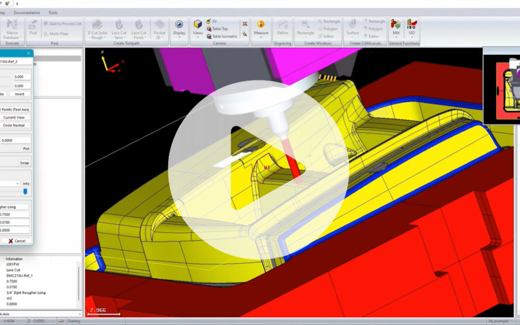The width and height of the screenshot is (520, 325).
Task: Click the Swap button in the side panel
Action: (24, 163)
